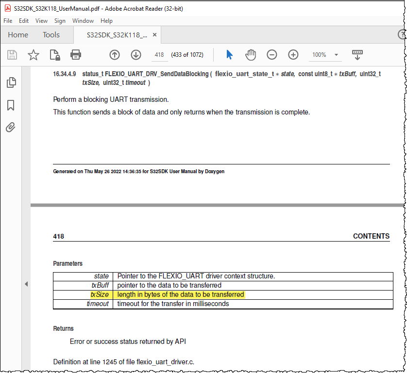
Task: Open the Window menu
Action: [83, 21]
